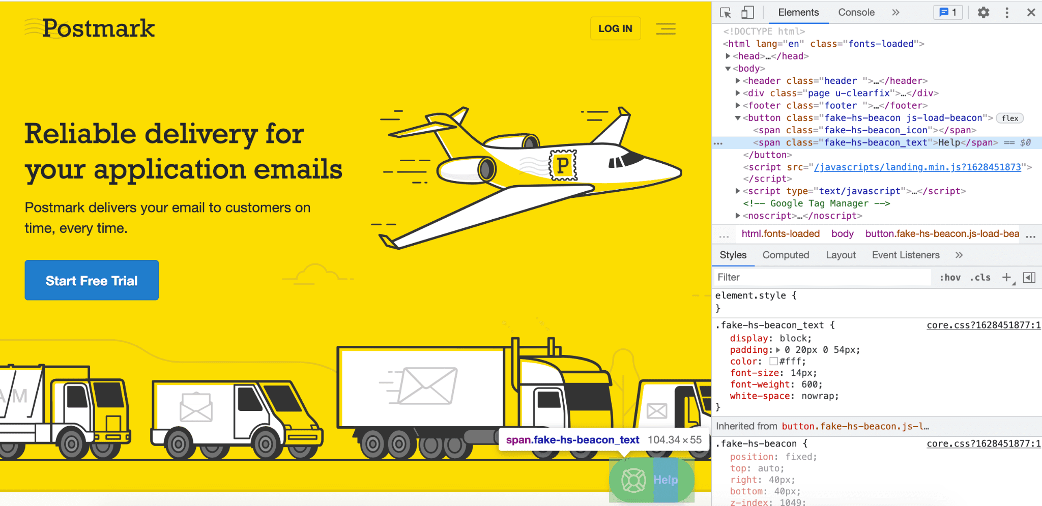Screen dimensions: 1042x506
Task: Open the core.css stylesheet link
Action: pyautogui.click(x=982, y=325)
